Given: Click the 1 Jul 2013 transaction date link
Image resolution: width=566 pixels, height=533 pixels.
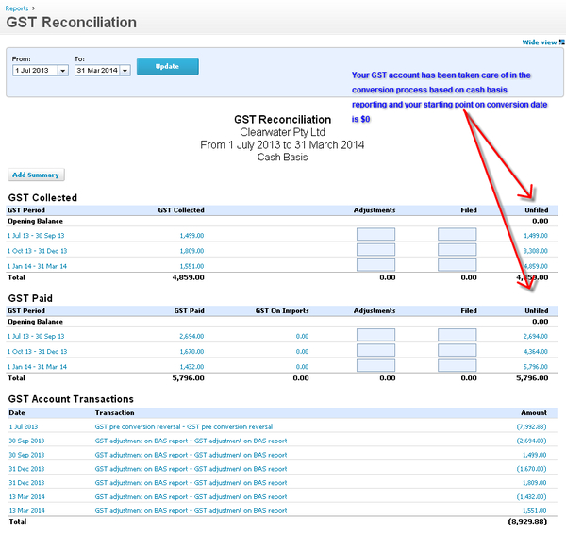Looking at the screenshot, I should pos(25,426).
